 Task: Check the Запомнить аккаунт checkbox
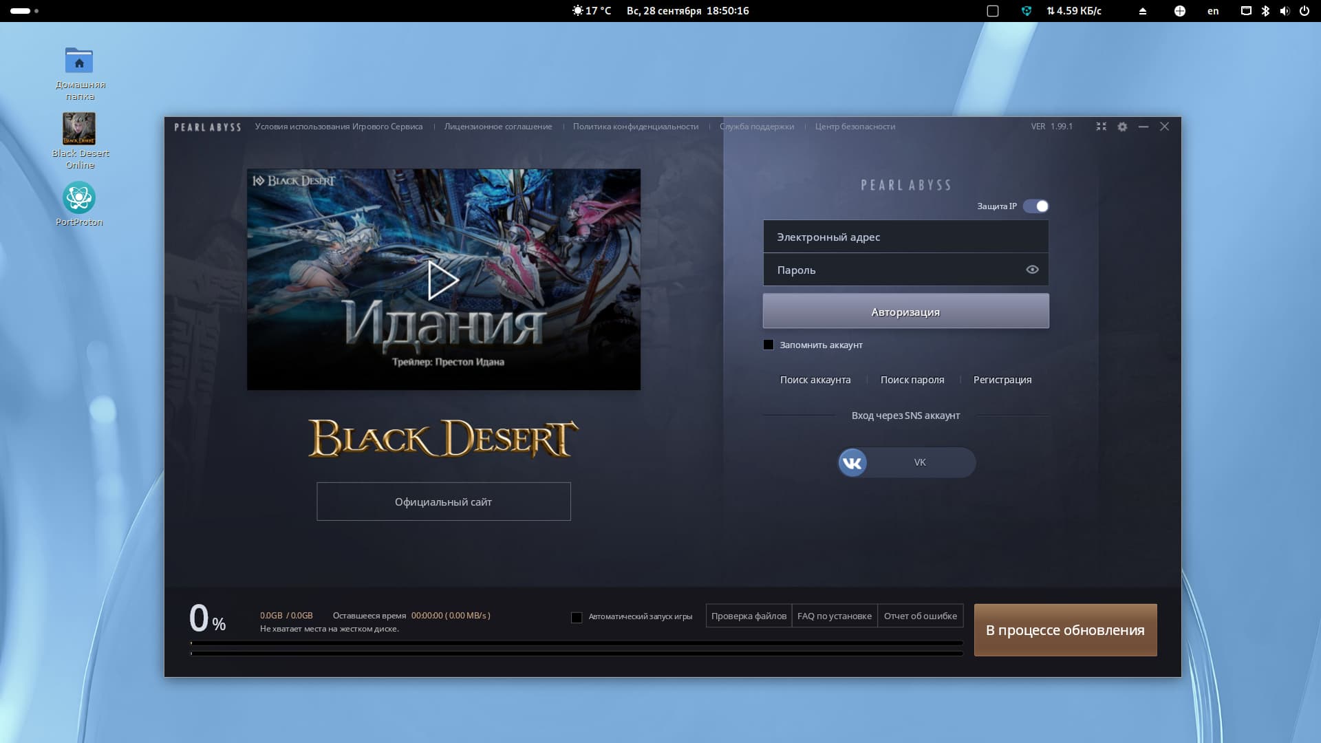pyautogui.click(x=769, y=345)
